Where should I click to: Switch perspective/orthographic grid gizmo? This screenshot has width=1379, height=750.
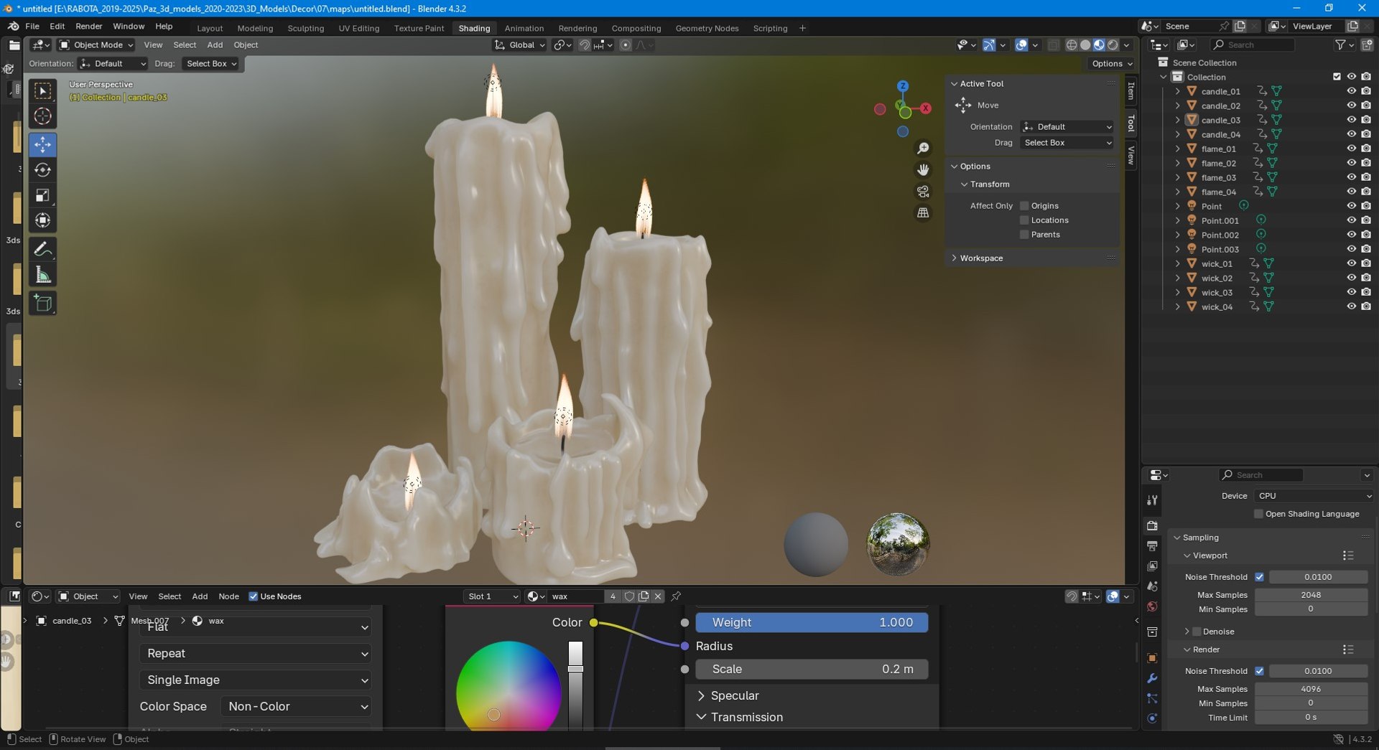pyautogui.click(x=923, y=213)
